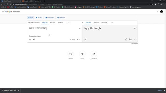The width and height of the screenshot is (166, 93).
Task: Go back in the browser
Action: point(2,4)
